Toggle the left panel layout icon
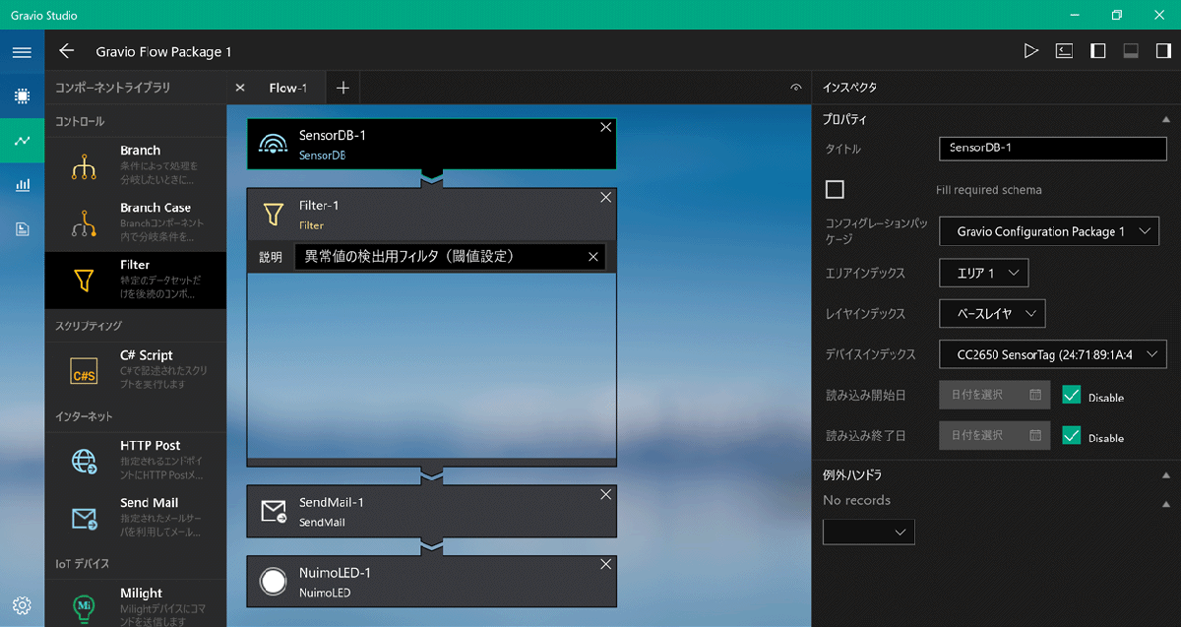The width and height of the screenshot is (1181, 627). click(x=1097, y=51)
